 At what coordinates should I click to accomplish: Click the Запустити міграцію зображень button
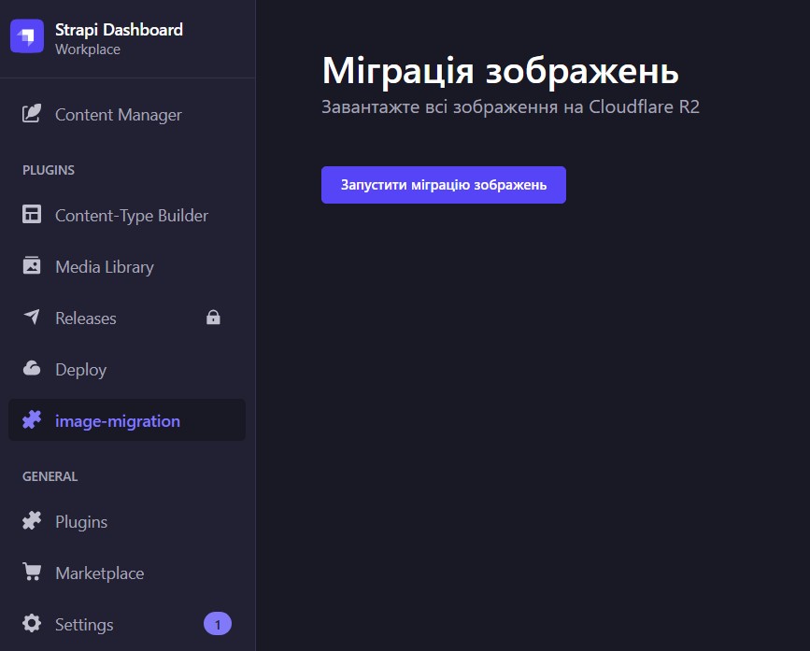pyautogui.click(x=444, y=185)
